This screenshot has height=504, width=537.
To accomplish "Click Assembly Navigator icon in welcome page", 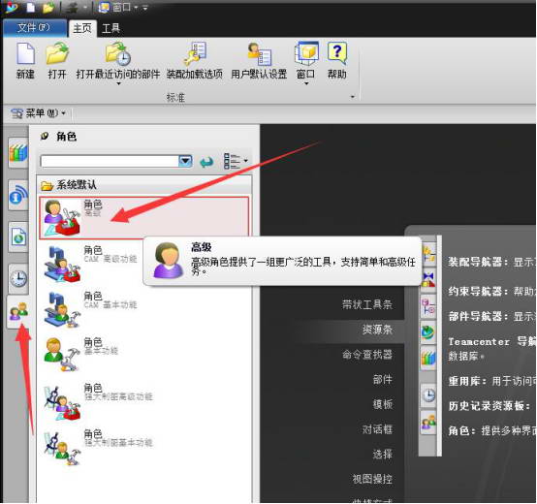I will tap(428, 254).
